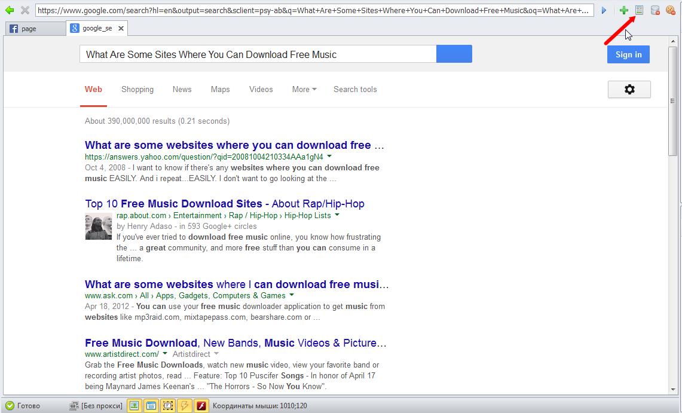Expand arrow next to answers.yahoo.com URL
The height and width of the screenshot is (413, 682).
(329, 156)
